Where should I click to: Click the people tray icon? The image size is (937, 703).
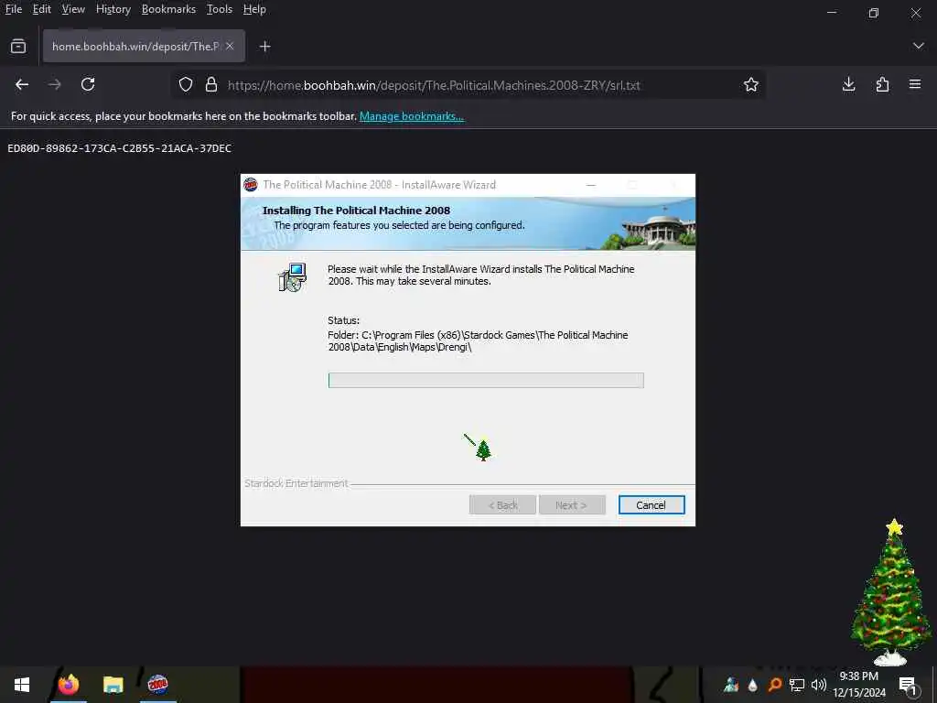point(731,685)
